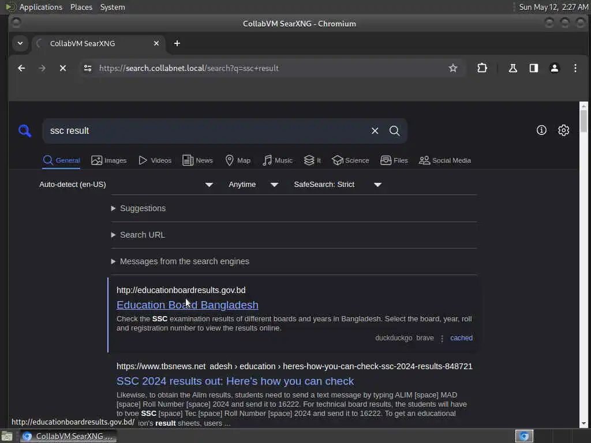Clear the search query with X icon
The height and width of the screenshot is (443, 591).
pyautogui.click(x=375, y=131)
